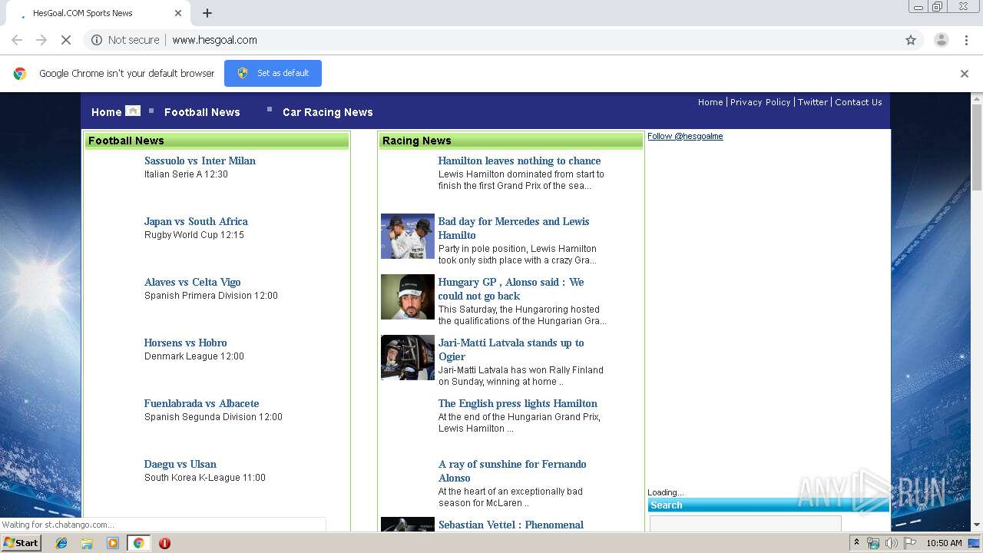
Task: Click the Alonso article thumbnail
Action: click(408, 296)
